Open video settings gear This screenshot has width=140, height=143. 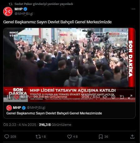[113, 97]
